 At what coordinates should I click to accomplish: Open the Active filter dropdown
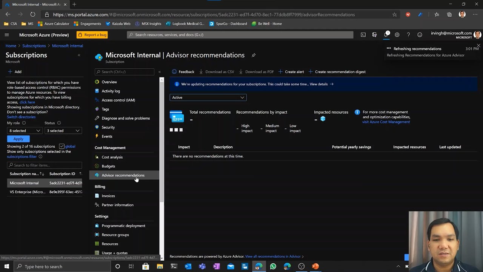(x=208, y=97)
